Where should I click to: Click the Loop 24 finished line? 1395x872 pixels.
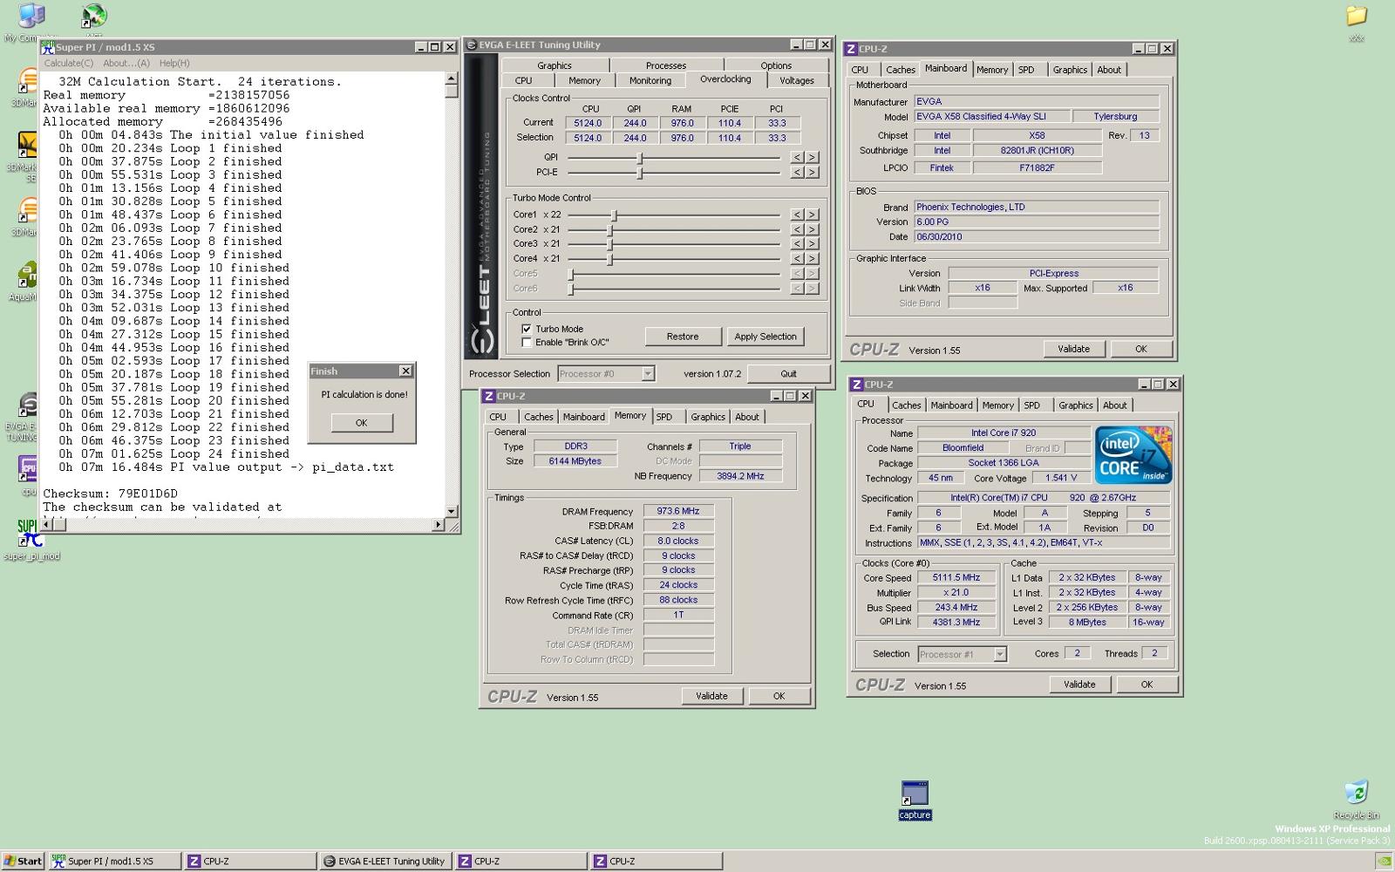(x=174, y=454)
